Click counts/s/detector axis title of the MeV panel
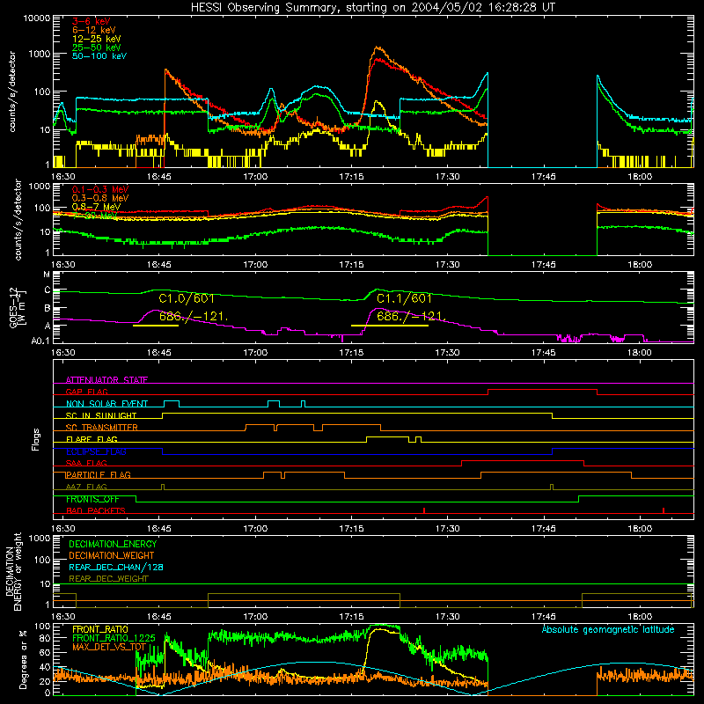 tap(18, 219)
